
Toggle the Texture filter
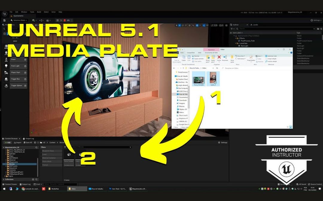[x=51, y=165]
